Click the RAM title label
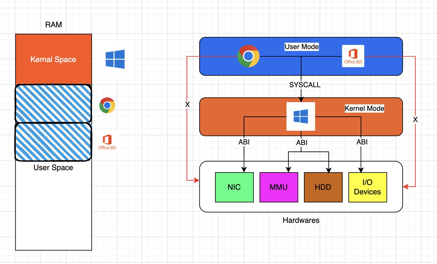The width and height of the screenshot is (437, 264). (53, 25)
